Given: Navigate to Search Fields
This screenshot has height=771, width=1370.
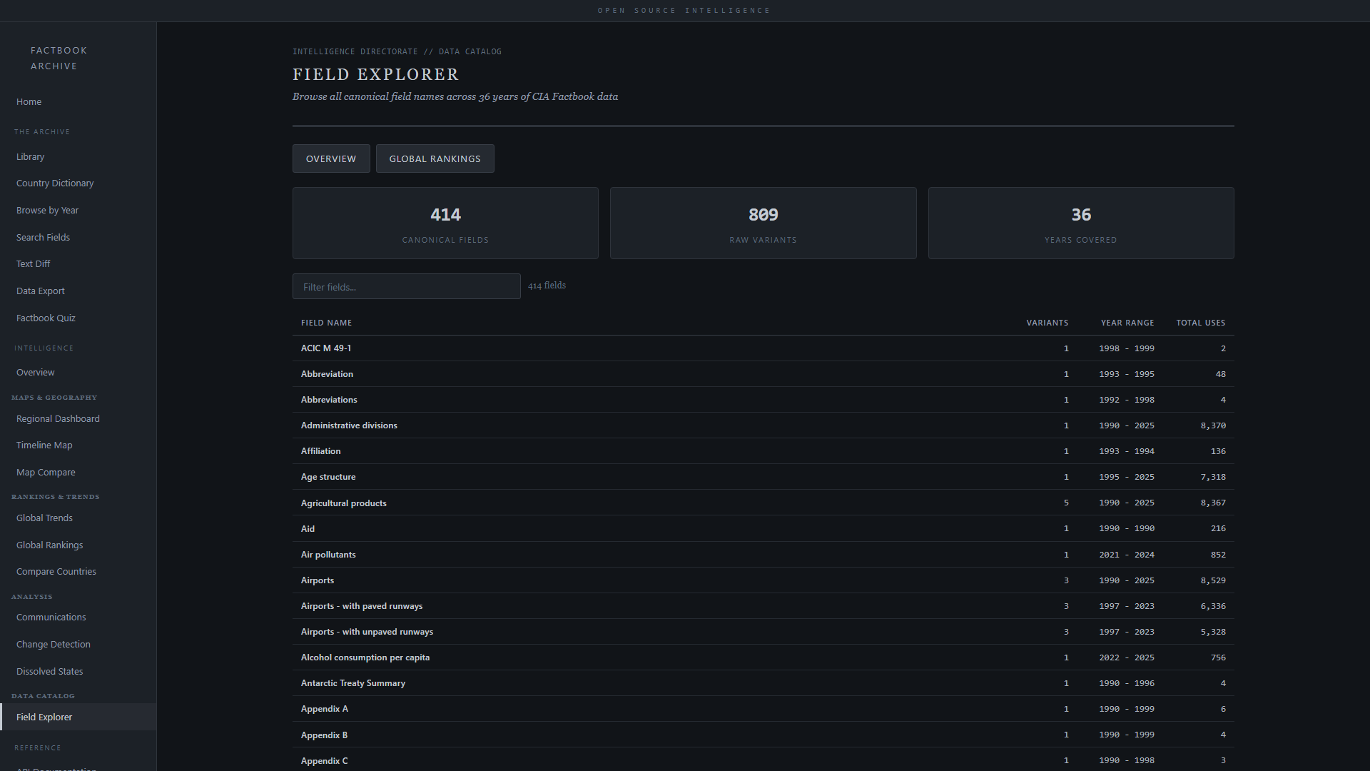Looking at the screenshot, I should coord(43,237).
